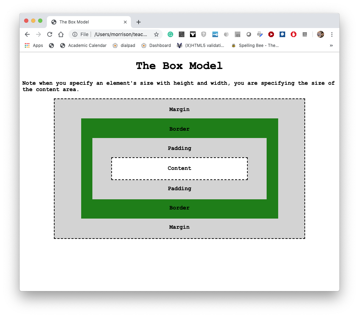
Task: Click the red play button extension
Action: 271,34
